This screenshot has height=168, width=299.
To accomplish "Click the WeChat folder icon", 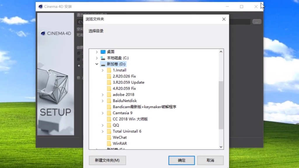I will (109, 137).
